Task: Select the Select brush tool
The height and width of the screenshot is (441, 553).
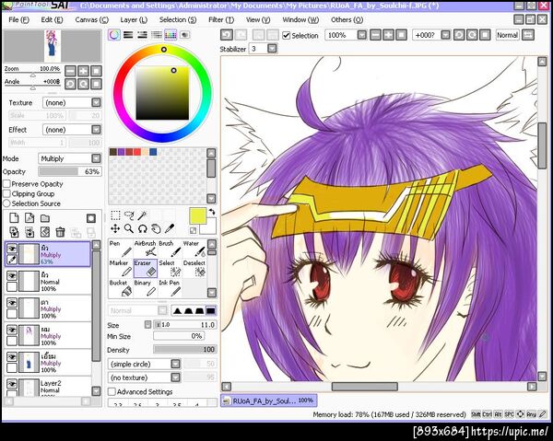Action: click(170, 269)
